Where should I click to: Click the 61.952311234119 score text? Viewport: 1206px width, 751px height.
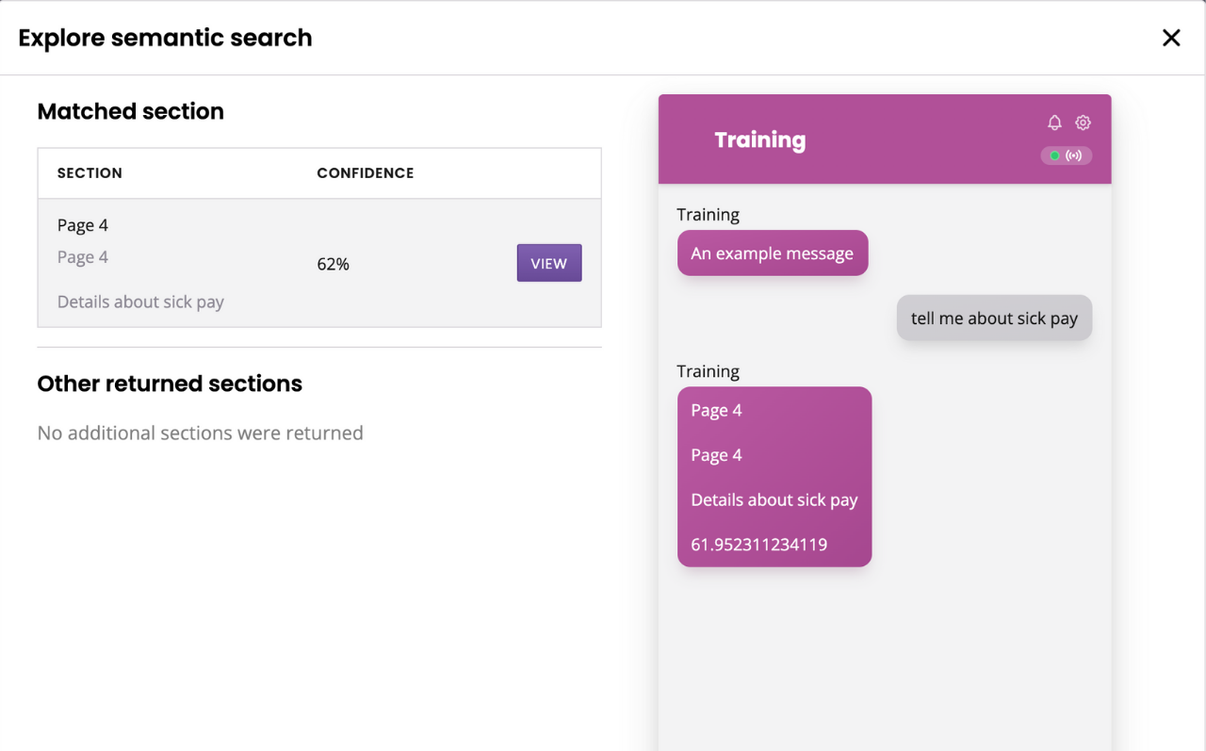(x=759, y=545)
